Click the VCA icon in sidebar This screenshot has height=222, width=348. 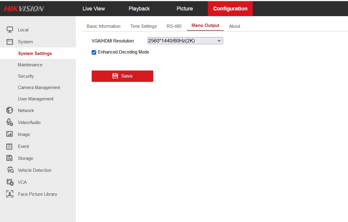(10, 182)
